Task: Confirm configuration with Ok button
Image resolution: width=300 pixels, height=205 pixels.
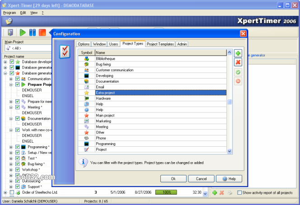Action: tap(173, 179)
